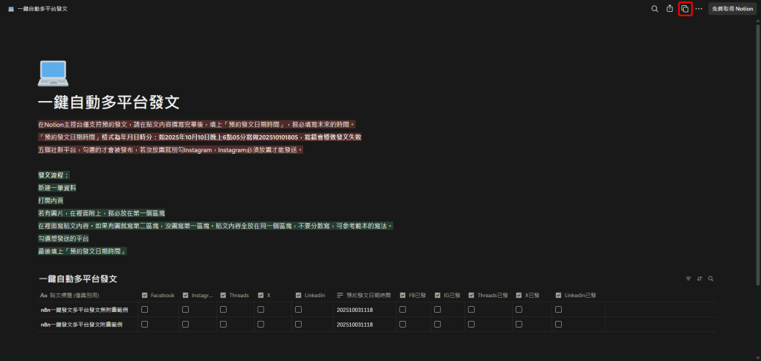This screenshot has width=761, height=361.
Task: Click the 202510031118 date cell in the 附圖範例 row
Action: coord(354,325)
